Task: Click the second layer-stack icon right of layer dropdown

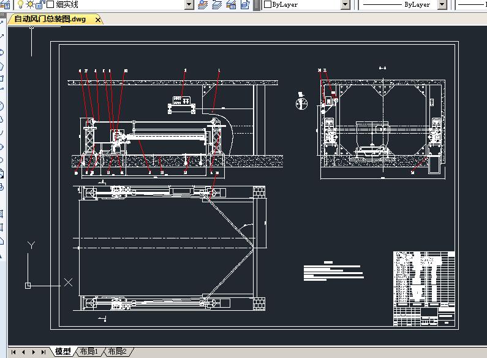Action: point(217,5)
